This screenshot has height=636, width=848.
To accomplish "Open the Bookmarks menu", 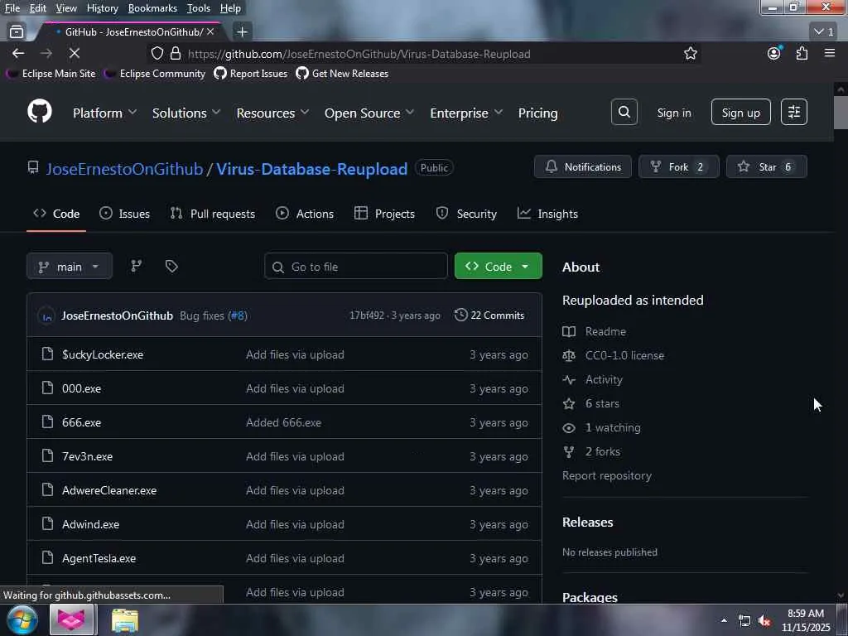I will [152, 8].
